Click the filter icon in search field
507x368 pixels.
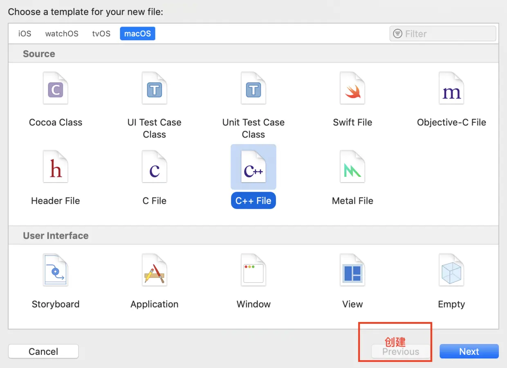[397, 34]
